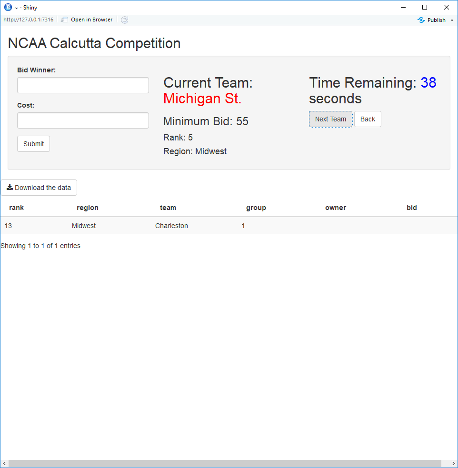Screen dimensions: 458x468
Task: Sort table by rank column header
Action: click(16, 208)
